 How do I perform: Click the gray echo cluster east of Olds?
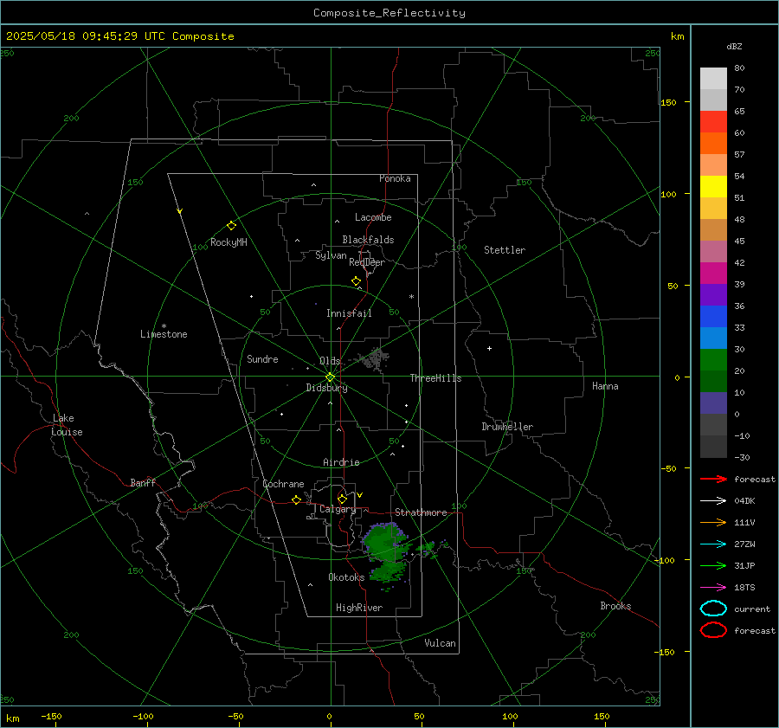pyautogui.click(x=375, y=358)
